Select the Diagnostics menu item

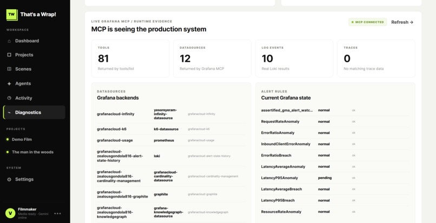[34, 113]
